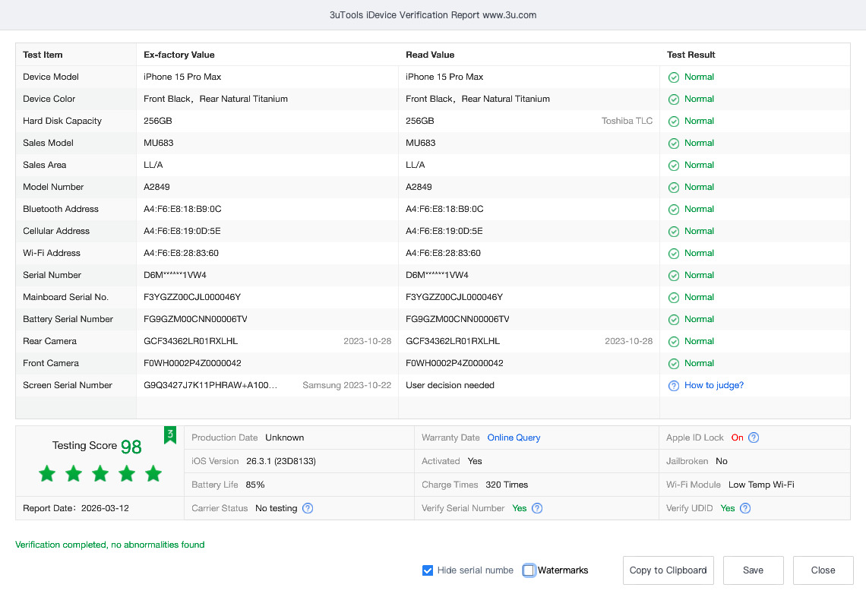The height and width of the screenshot is (597, 866).
Task: Click help icon beside Verify Serial Number
Action: (537, 508)
